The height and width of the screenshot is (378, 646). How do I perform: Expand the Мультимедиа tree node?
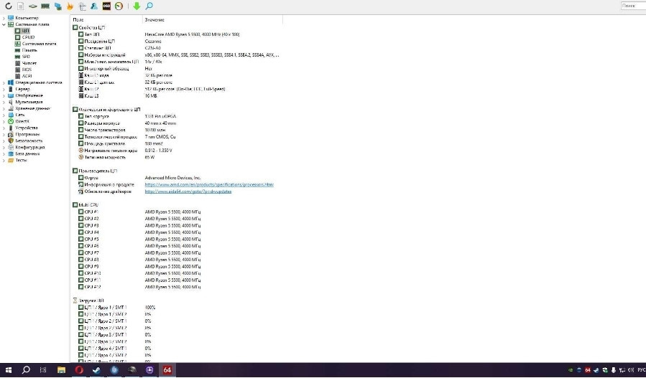coord(4,102)
